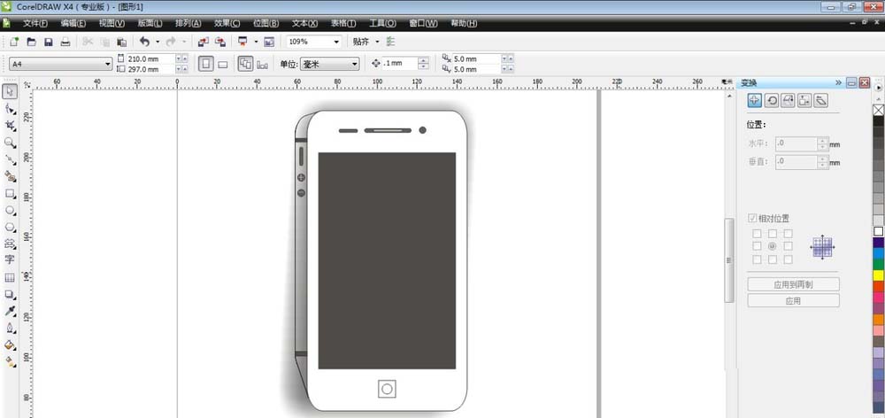Switch to Position in the Transform docker
Image resolution: width=885 pixels, height=418 pixels.
755,101
